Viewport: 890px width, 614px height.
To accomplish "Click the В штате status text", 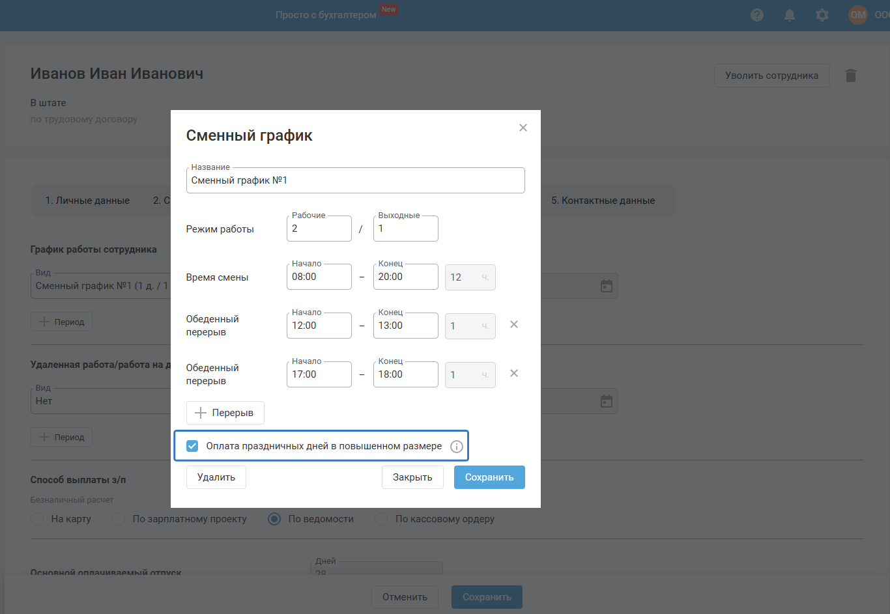I will tap(48, 103).
